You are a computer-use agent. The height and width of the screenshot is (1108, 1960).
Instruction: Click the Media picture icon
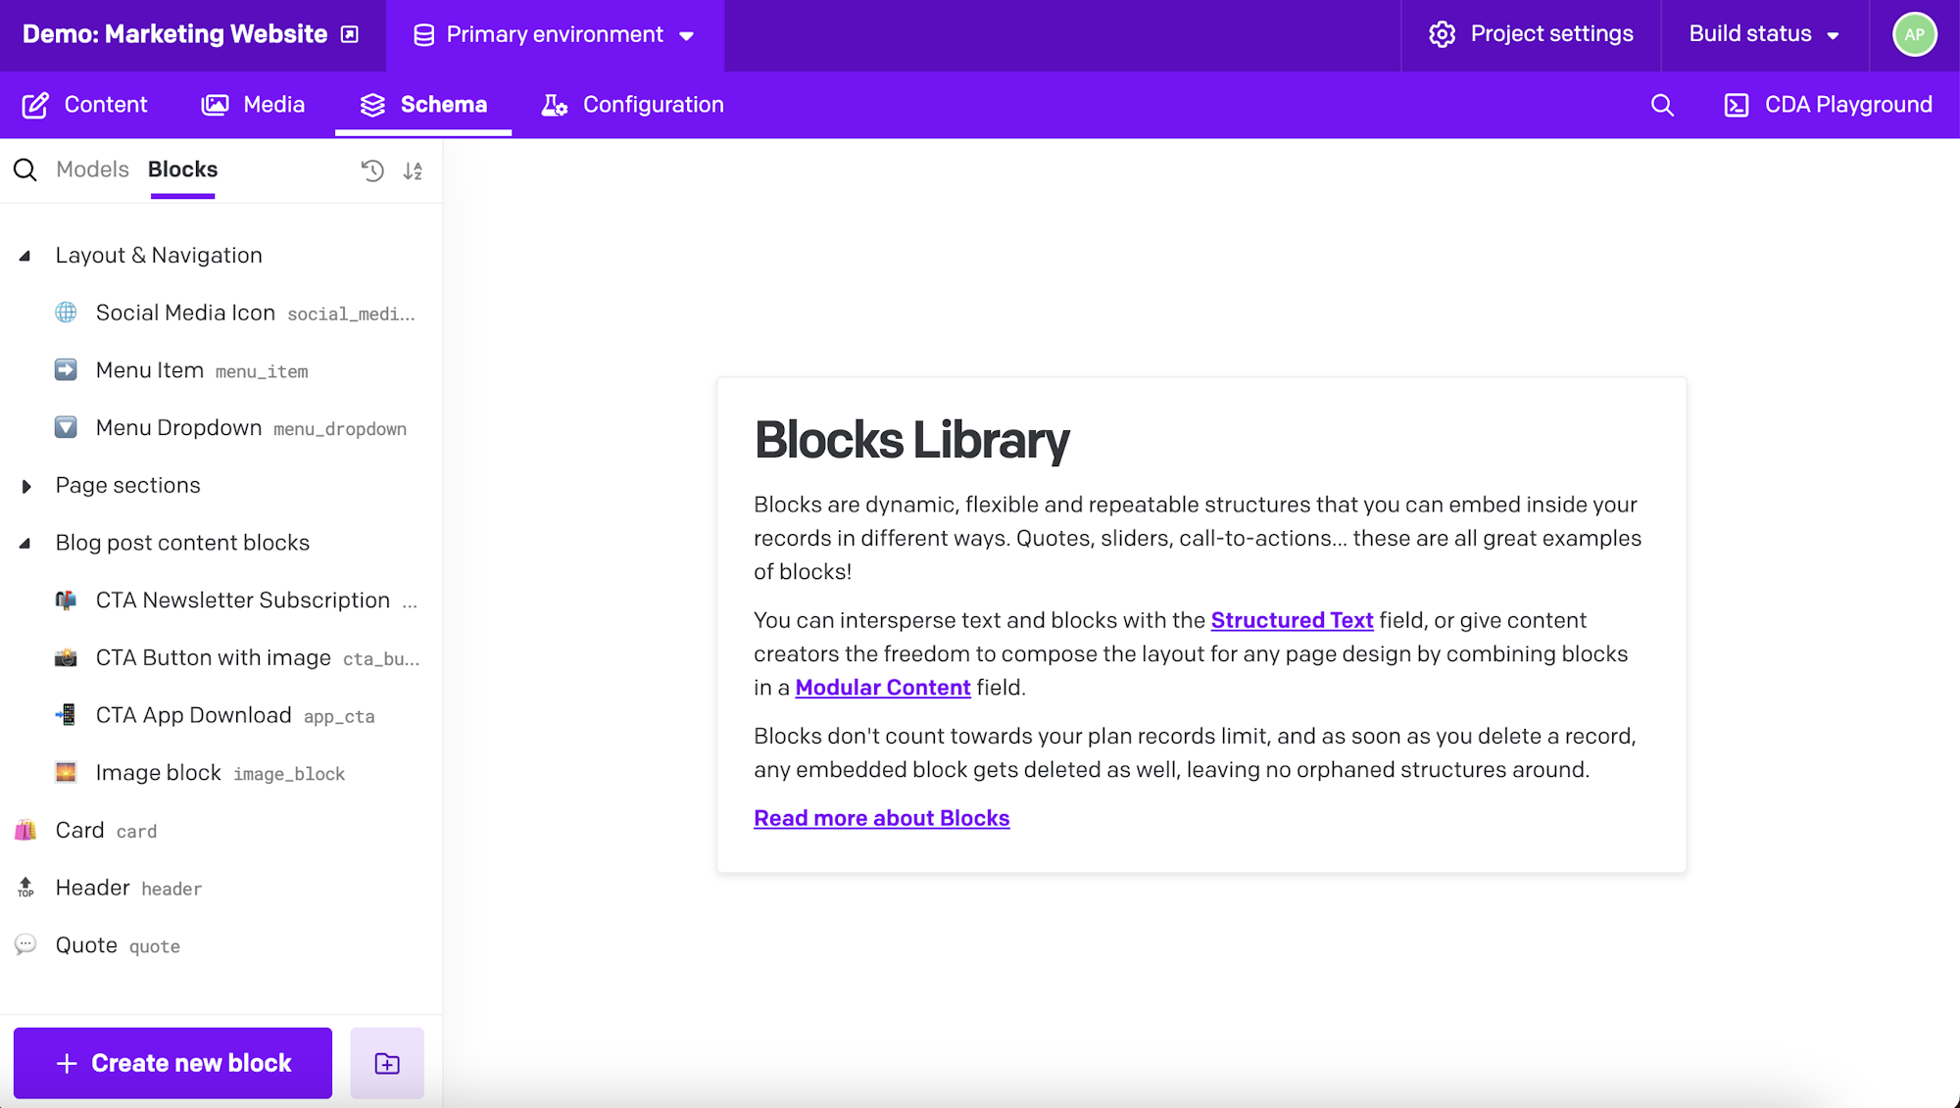click(215, 105)
